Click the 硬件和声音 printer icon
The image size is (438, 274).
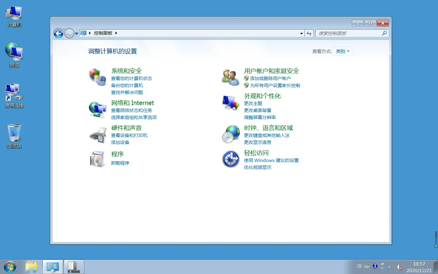[x=97, y=135]
